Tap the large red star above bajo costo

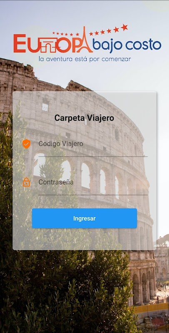pos(124,27)
